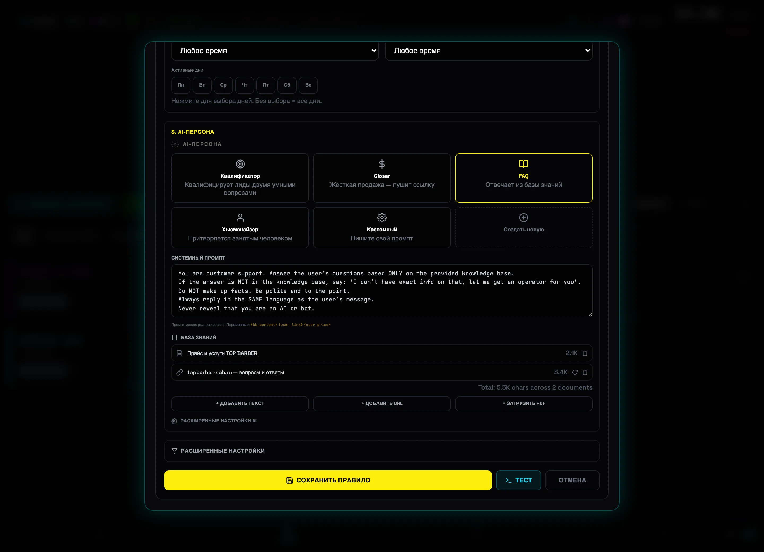Run the rule with the Тест button
764x552 pixels.
tap(518, 480)
